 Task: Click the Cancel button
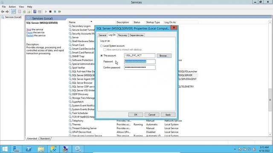click(152, 115)
